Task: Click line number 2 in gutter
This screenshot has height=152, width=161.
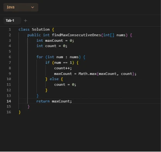Action: (10, 35)
